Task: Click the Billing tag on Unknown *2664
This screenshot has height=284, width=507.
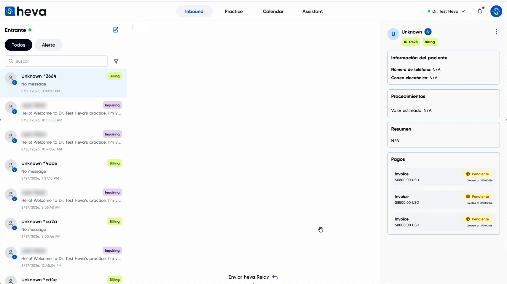Action: (114, 76)
